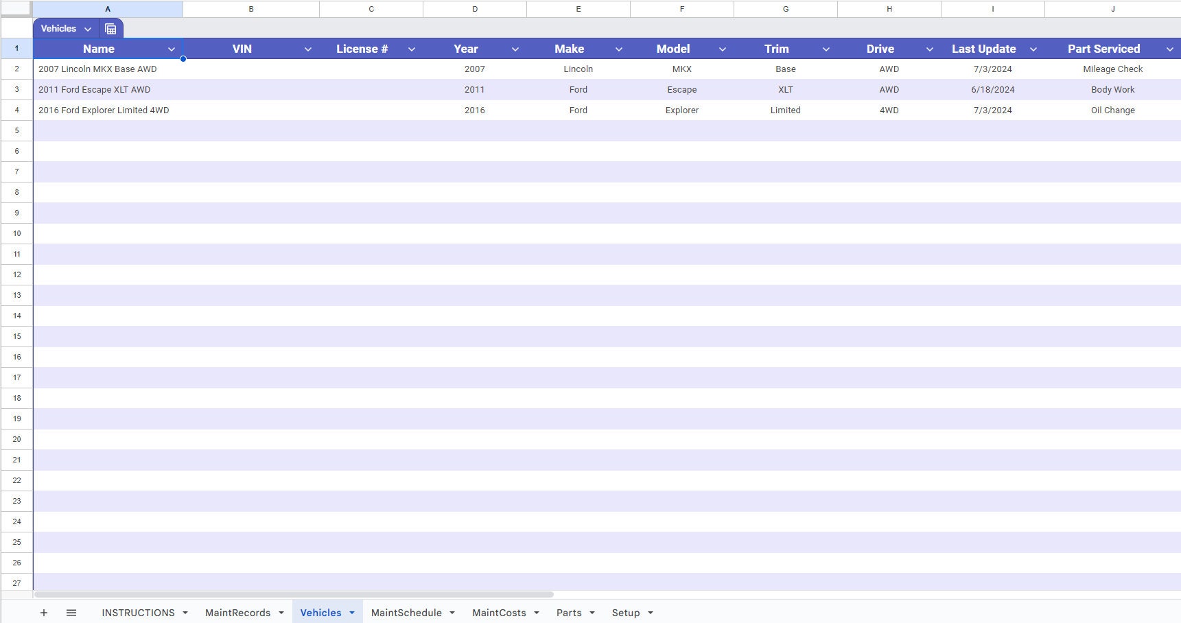The height and width of the screenshot is (623, 1181).
Task: Open the Year column filter icon
Action: pyautogui.click(x=515, y=49)
